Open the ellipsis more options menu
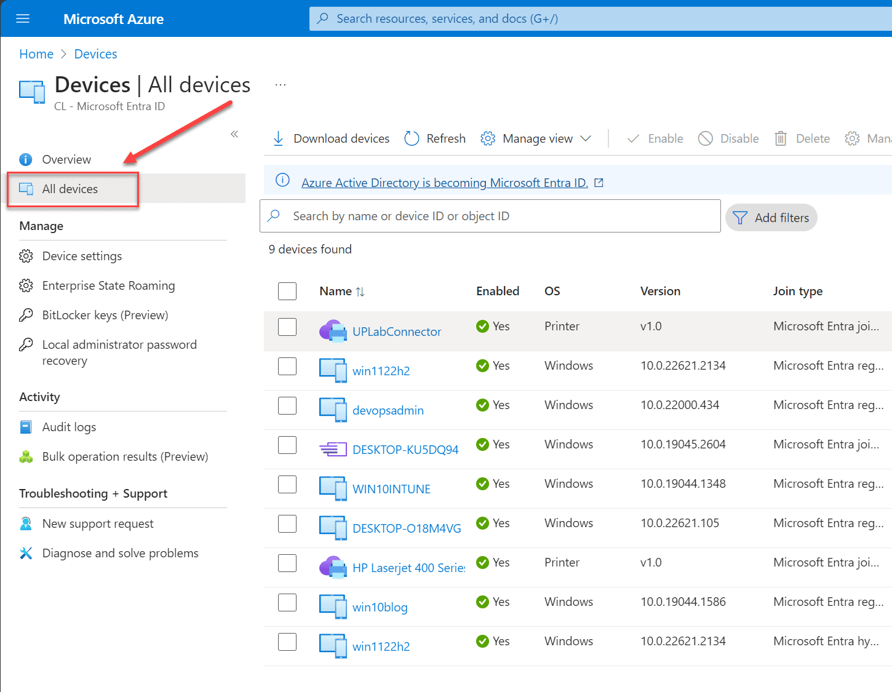 pos(281,85)
